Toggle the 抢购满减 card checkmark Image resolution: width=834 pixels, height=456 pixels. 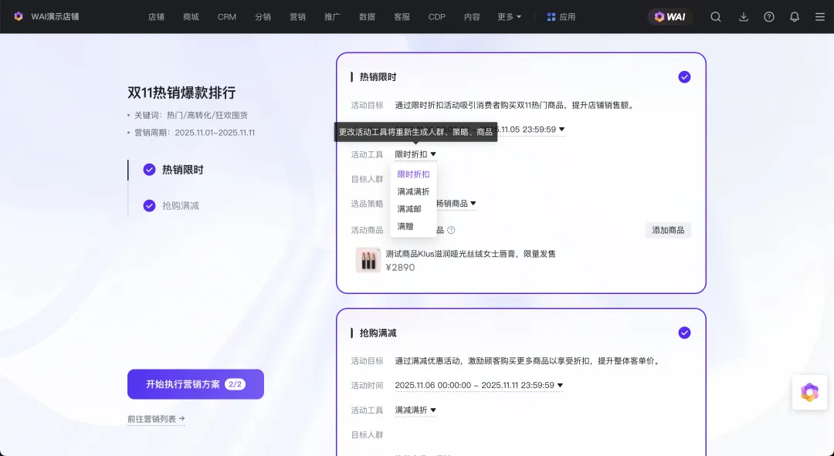(684, 333)
